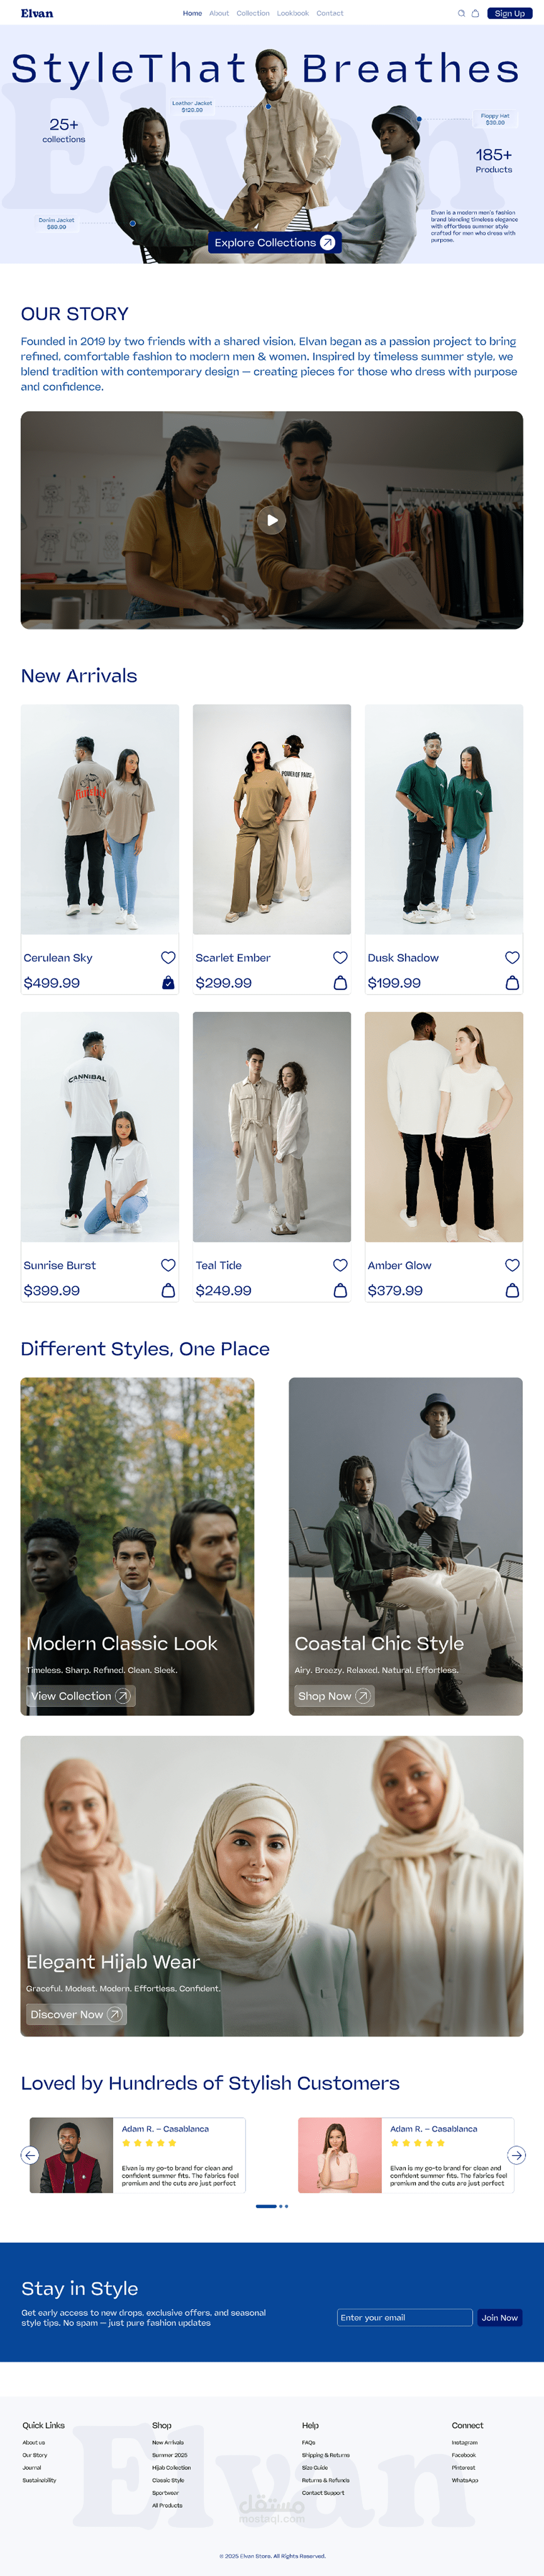Click the Sign Up button
The height and width of the screenshot is (2576, 544).
pos(510,13)
